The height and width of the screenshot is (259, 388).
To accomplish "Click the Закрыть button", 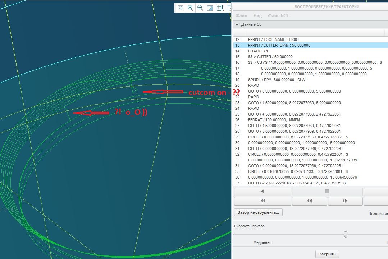I will point(327,254).
